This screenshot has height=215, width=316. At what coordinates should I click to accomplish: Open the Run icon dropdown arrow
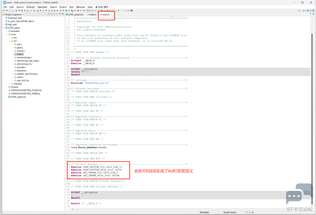tap(69, 11)
